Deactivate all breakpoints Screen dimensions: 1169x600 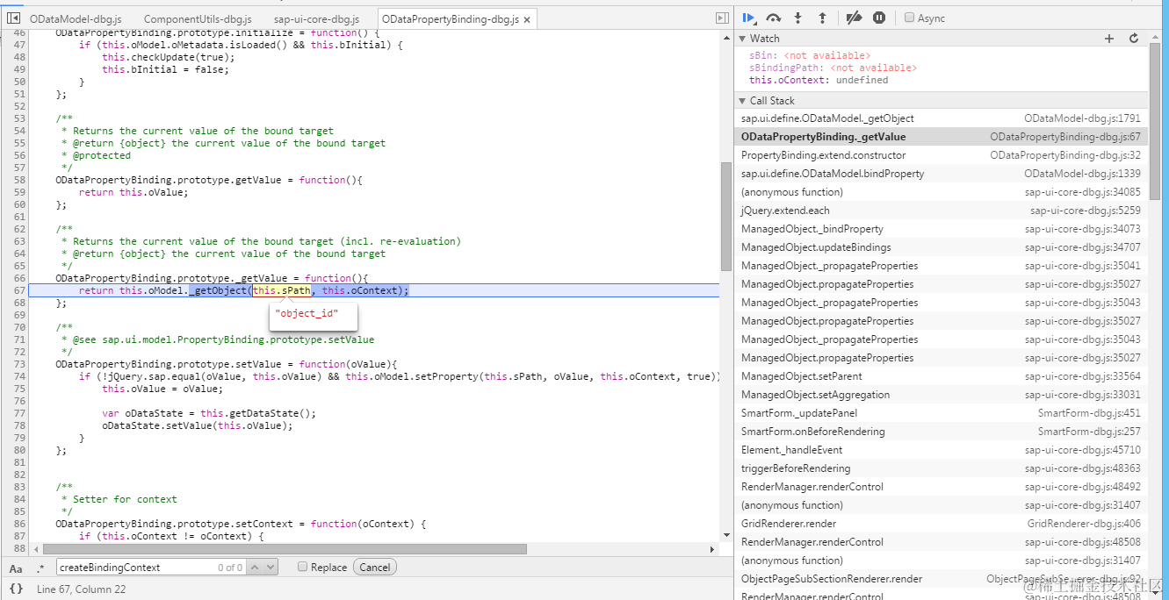tap(854, 18)
